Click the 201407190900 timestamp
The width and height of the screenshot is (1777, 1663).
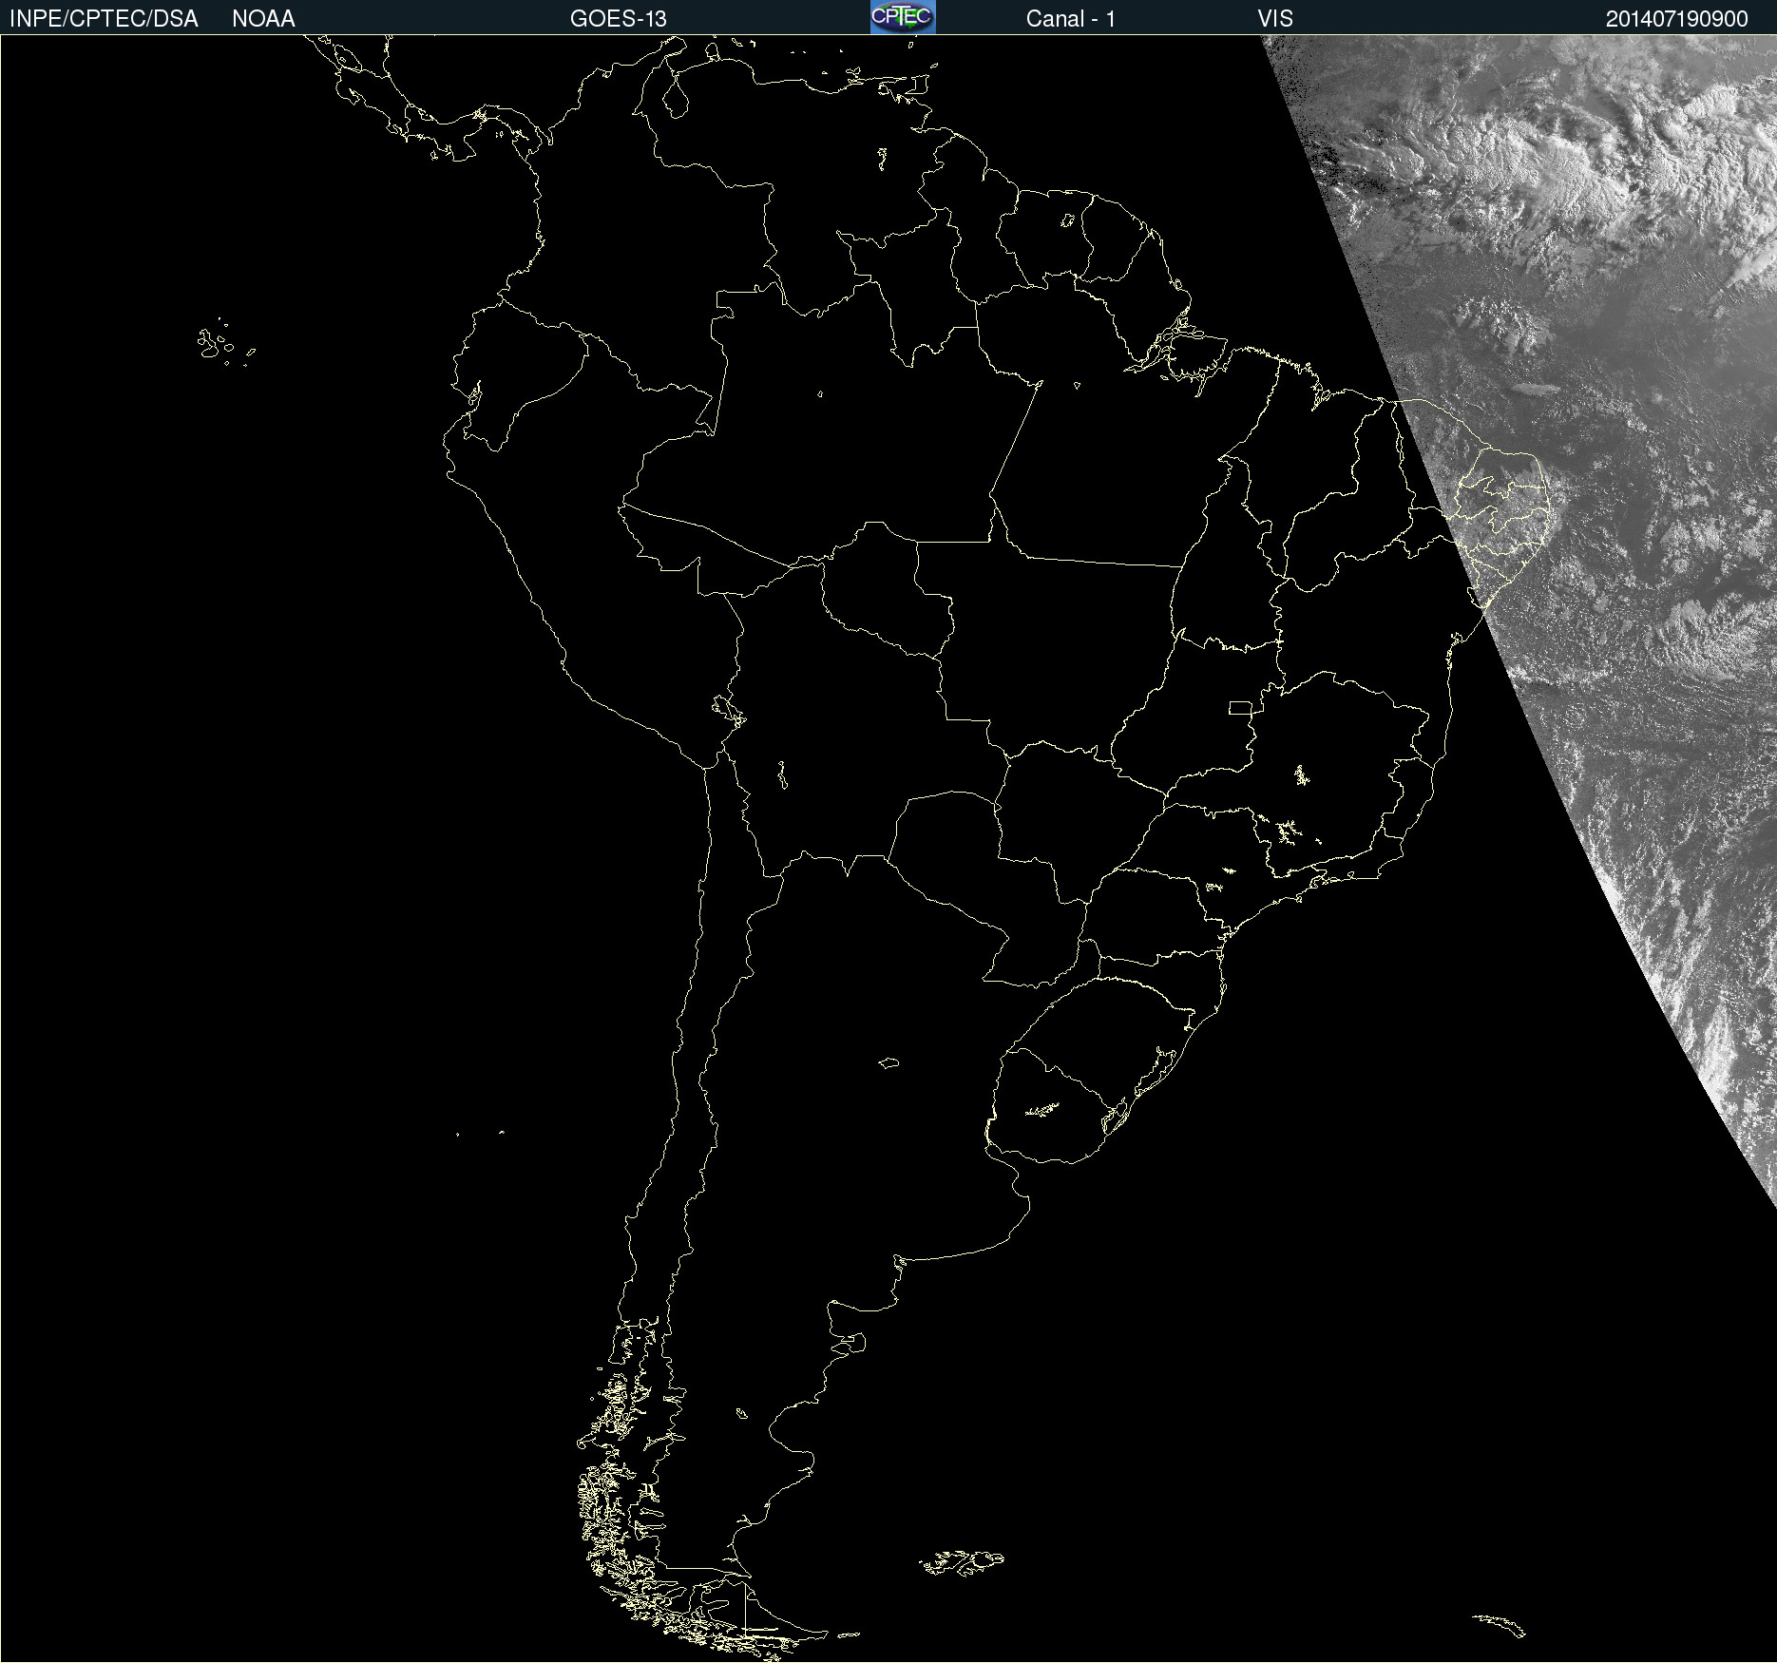1676,18
